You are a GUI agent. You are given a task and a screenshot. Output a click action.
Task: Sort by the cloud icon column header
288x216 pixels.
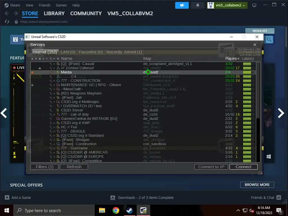tap(40, 58)
